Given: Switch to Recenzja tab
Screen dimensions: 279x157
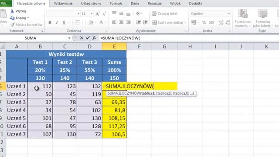Looking at the screenshot, I should tap(154, 3).
